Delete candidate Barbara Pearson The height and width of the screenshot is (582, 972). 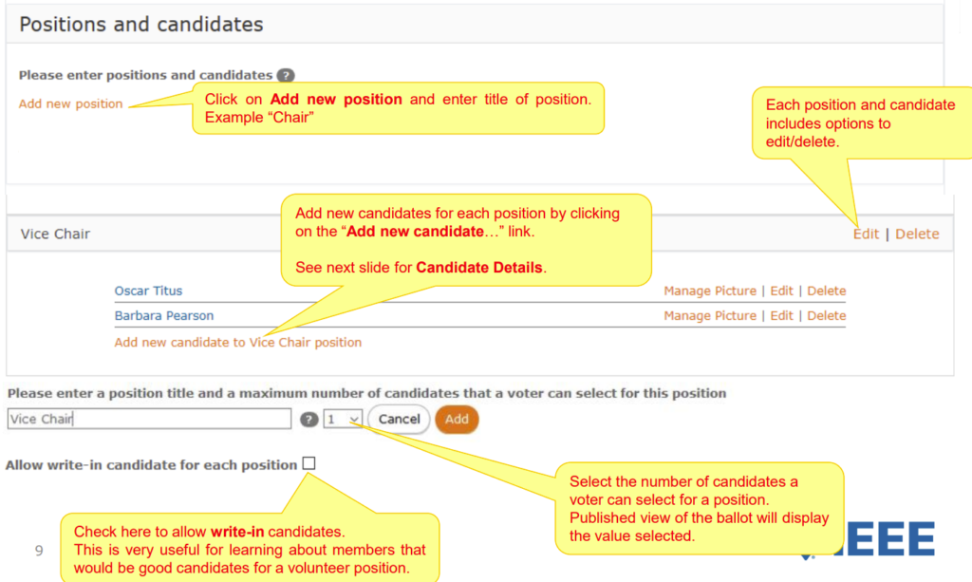click(829, 315)
